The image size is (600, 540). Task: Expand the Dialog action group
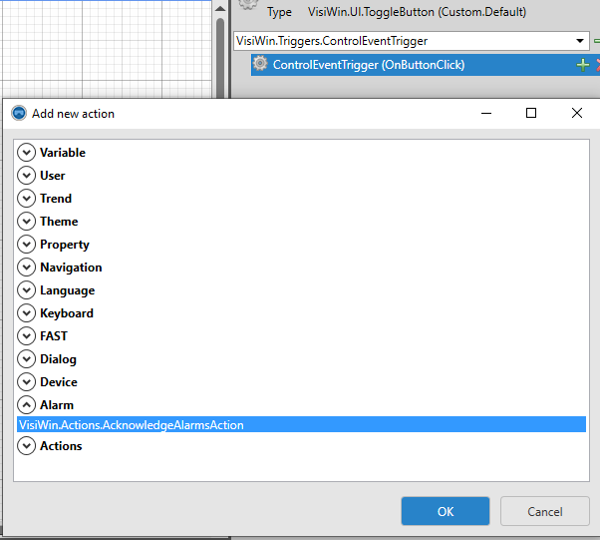point(27,359)
